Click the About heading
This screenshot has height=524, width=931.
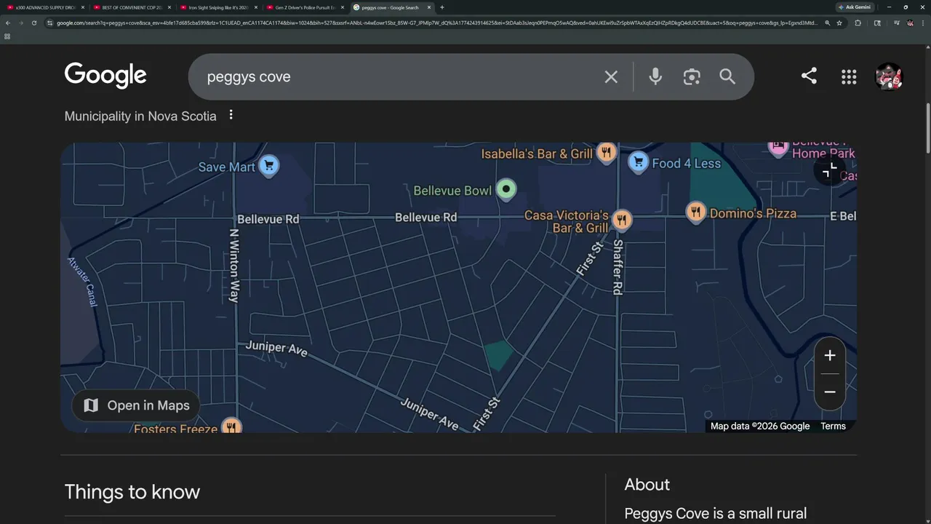pyautogui.click(x=647, y=485)
